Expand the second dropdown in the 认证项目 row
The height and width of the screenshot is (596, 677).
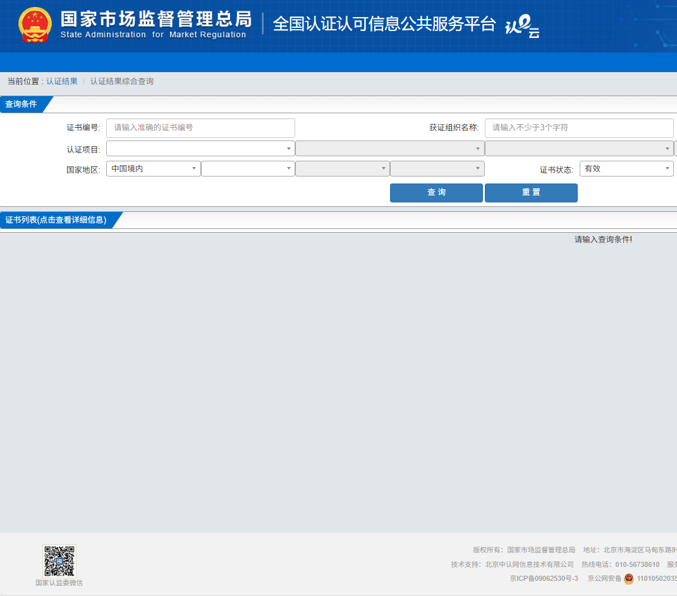click(x=389, y=149)
